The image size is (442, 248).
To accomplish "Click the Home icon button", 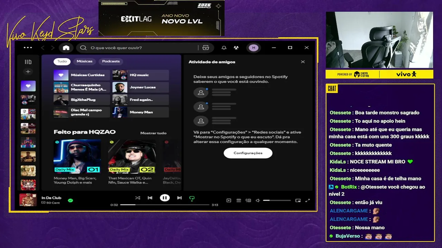I will point(66,48).
